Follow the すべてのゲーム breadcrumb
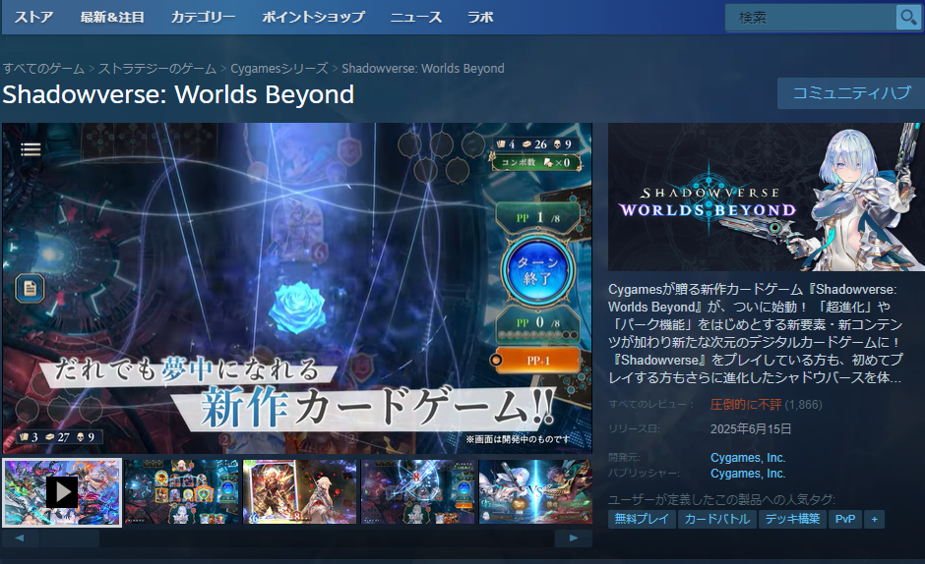 click(43, 69)
